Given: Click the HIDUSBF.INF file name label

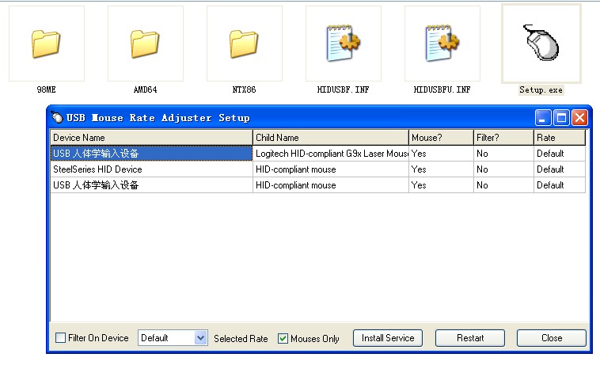Looking at the screenshot, I should pos(344,90).
